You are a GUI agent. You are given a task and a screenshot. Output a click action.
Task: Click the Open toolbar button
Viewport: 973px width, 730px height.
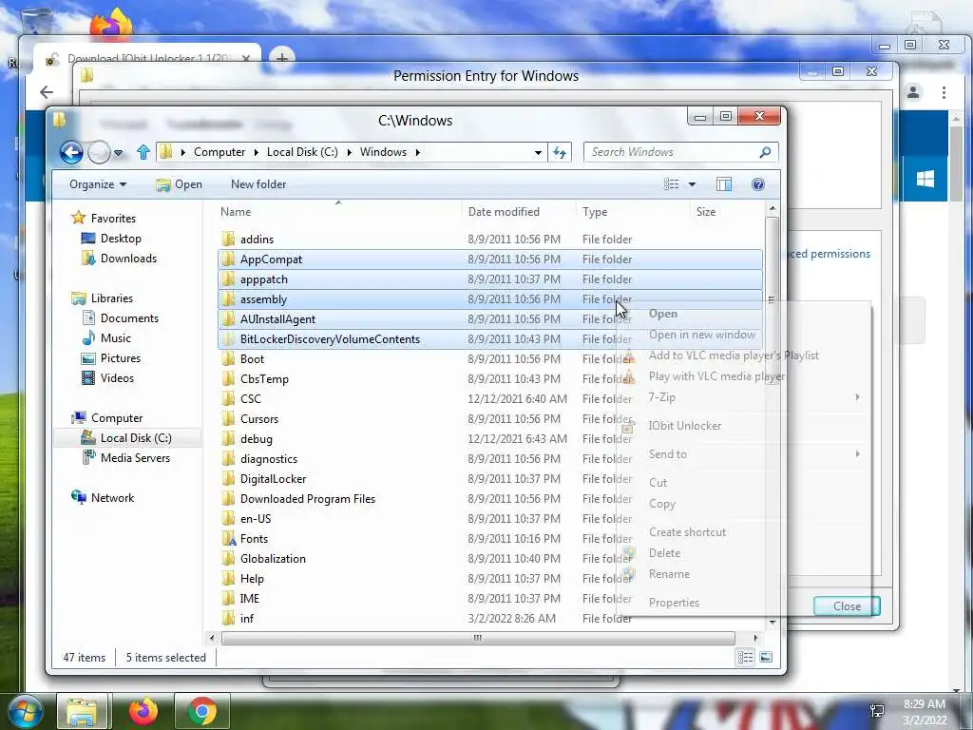(179, 184)
